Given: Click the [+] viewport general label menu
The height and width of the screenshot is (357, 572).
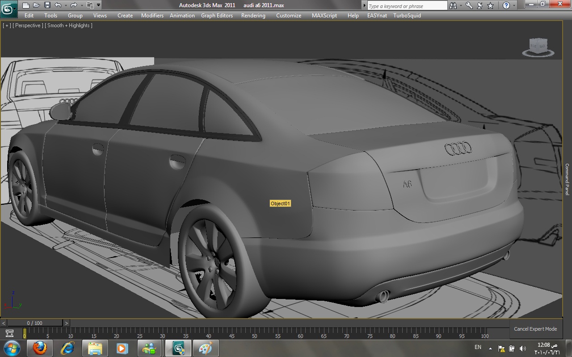Looking at the screenshot, I should (x=7, y=25).
